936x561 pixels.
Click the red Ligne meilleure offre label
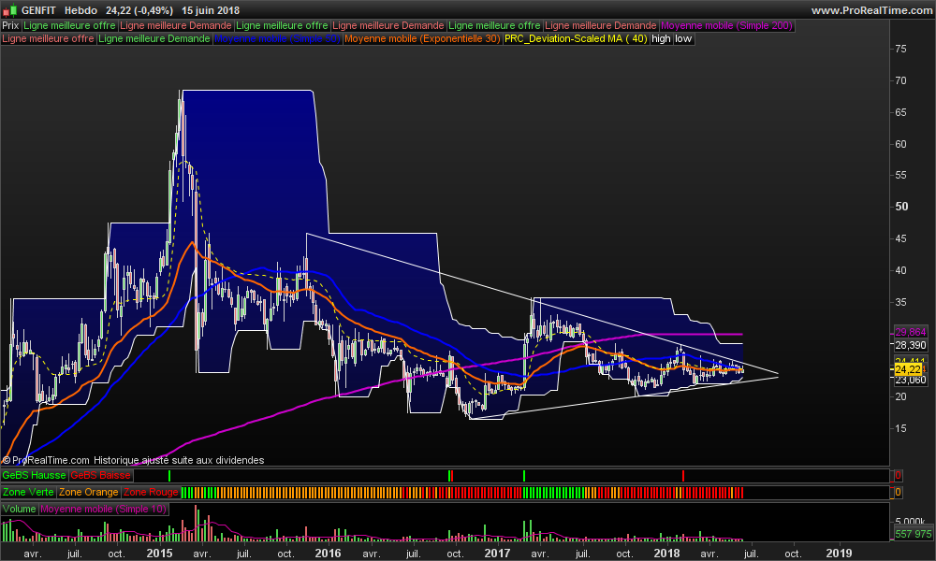tap(49, 38)
